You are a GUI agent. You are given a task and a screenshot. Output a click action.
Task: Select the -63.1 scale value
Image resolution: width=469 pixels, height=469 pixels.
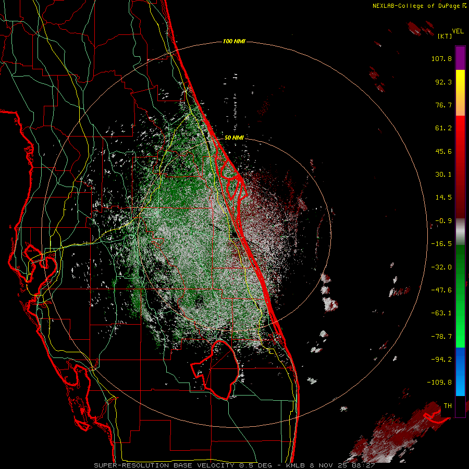(441, 313)
